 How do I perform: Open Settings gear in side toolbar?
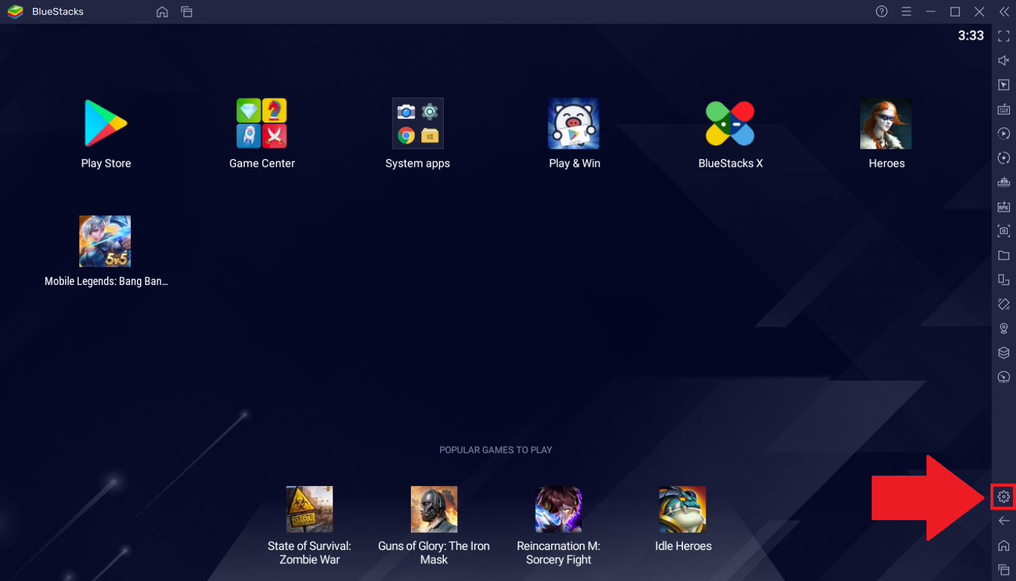coord(1004,497)
